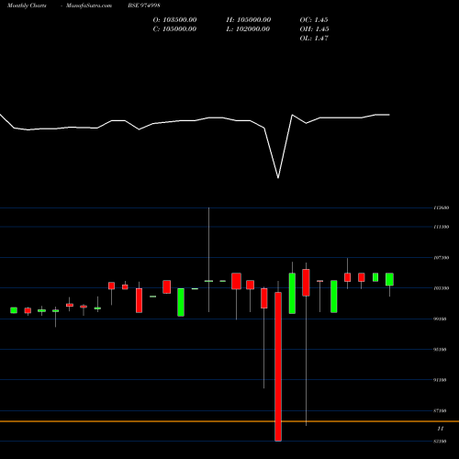Click the '11' label below the orange line

tap(441, 429)
